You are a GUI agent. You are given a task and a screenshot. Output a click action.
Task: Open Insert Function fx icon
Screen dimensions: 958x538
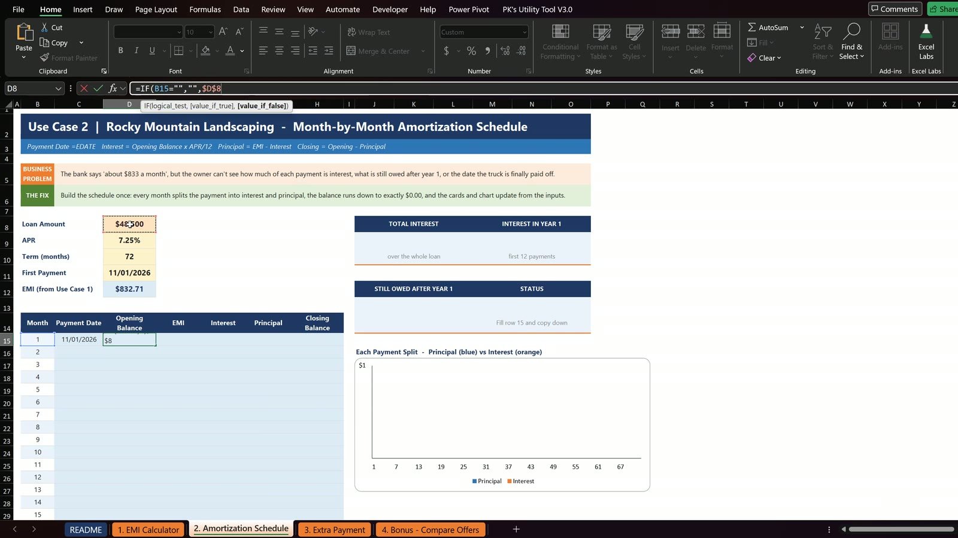[113, 88]
